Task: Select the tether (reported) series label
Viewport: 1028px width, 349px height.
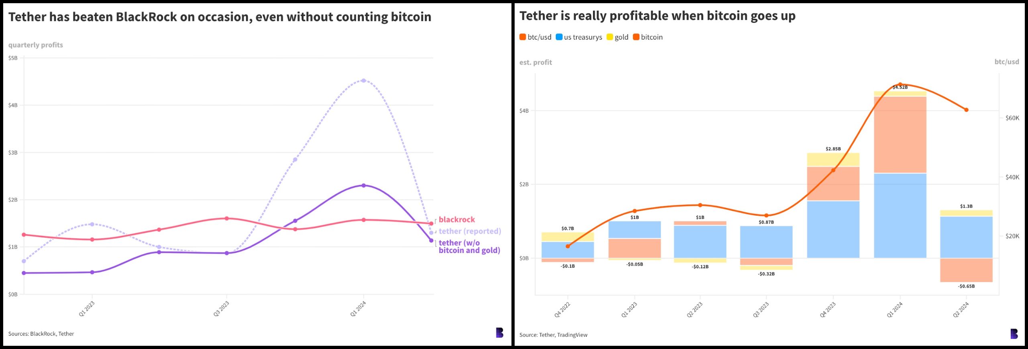Action: (469, 231)
